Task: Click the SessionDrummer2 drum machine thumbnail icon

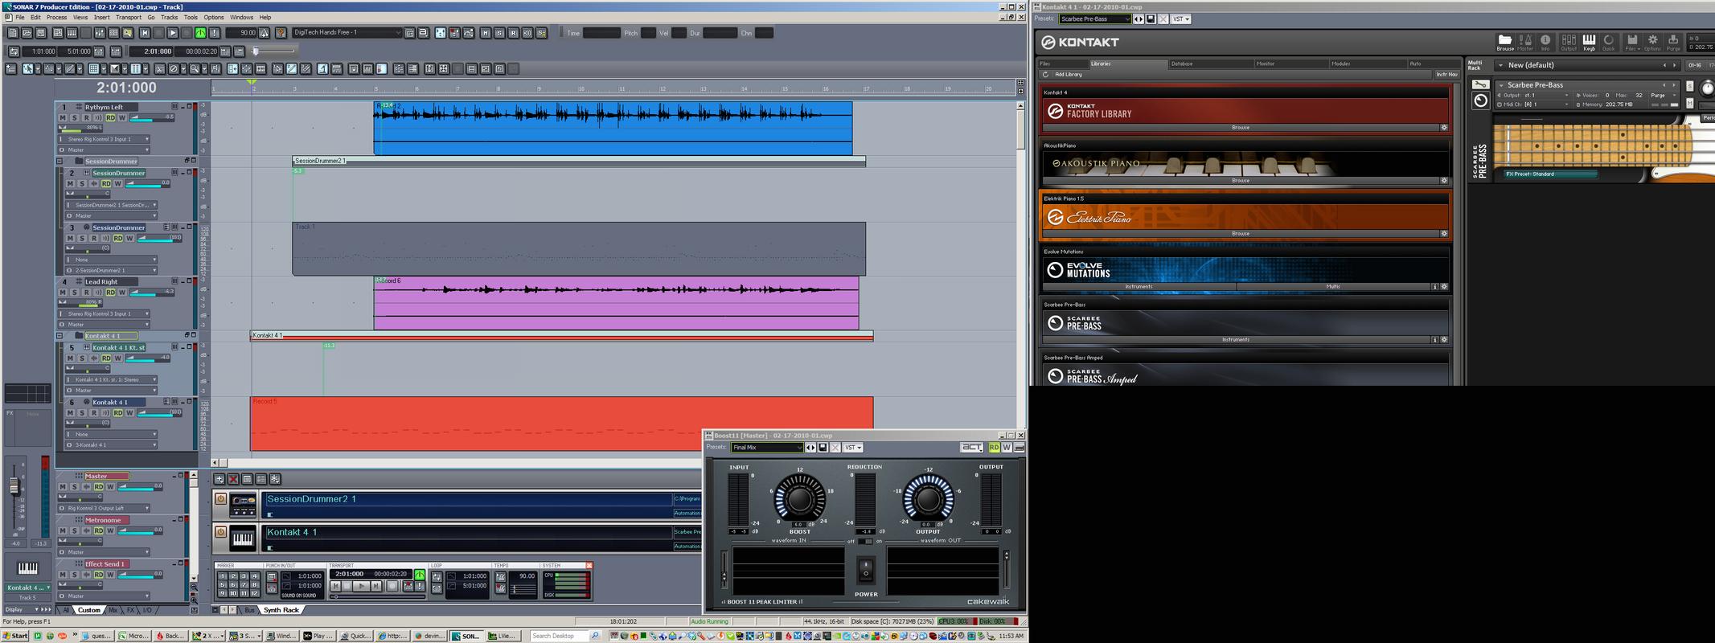Action: [x=243, y=505]
